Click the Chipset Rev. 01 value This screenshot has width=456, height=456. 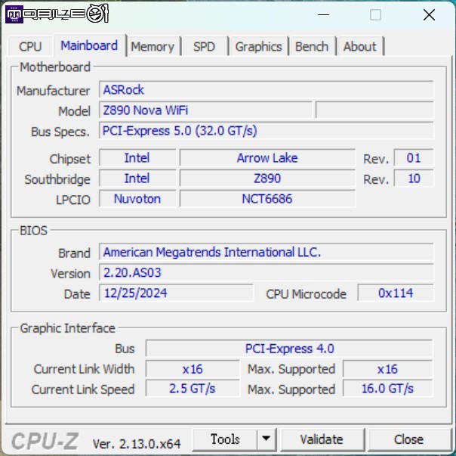tap(414, 158)
